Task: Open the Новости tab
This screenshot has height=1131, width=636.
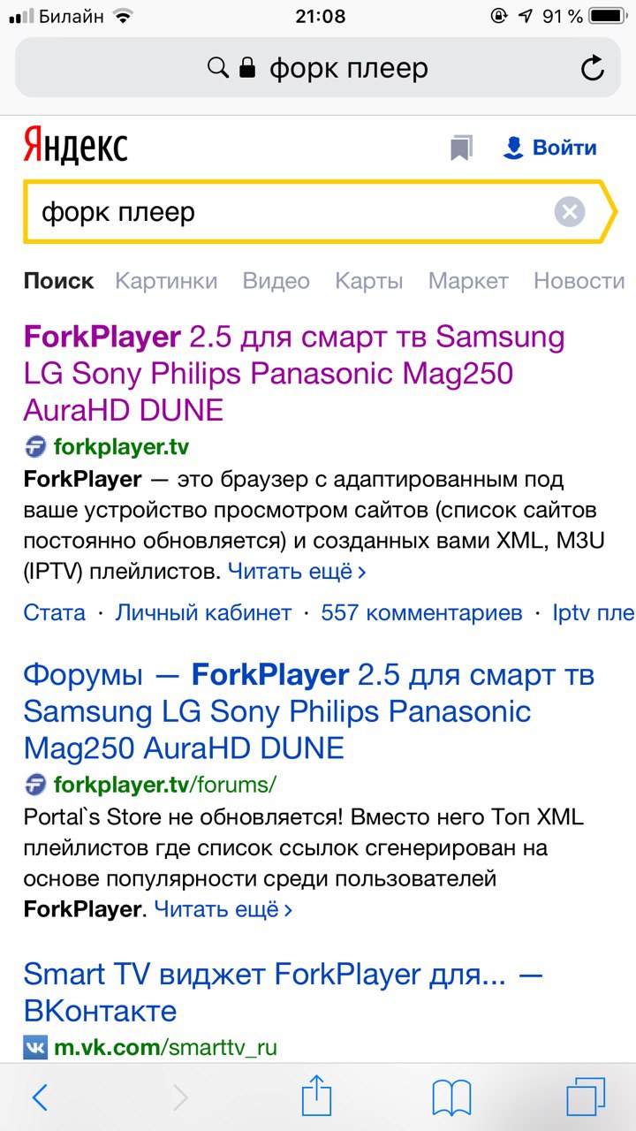Action: 579,281
